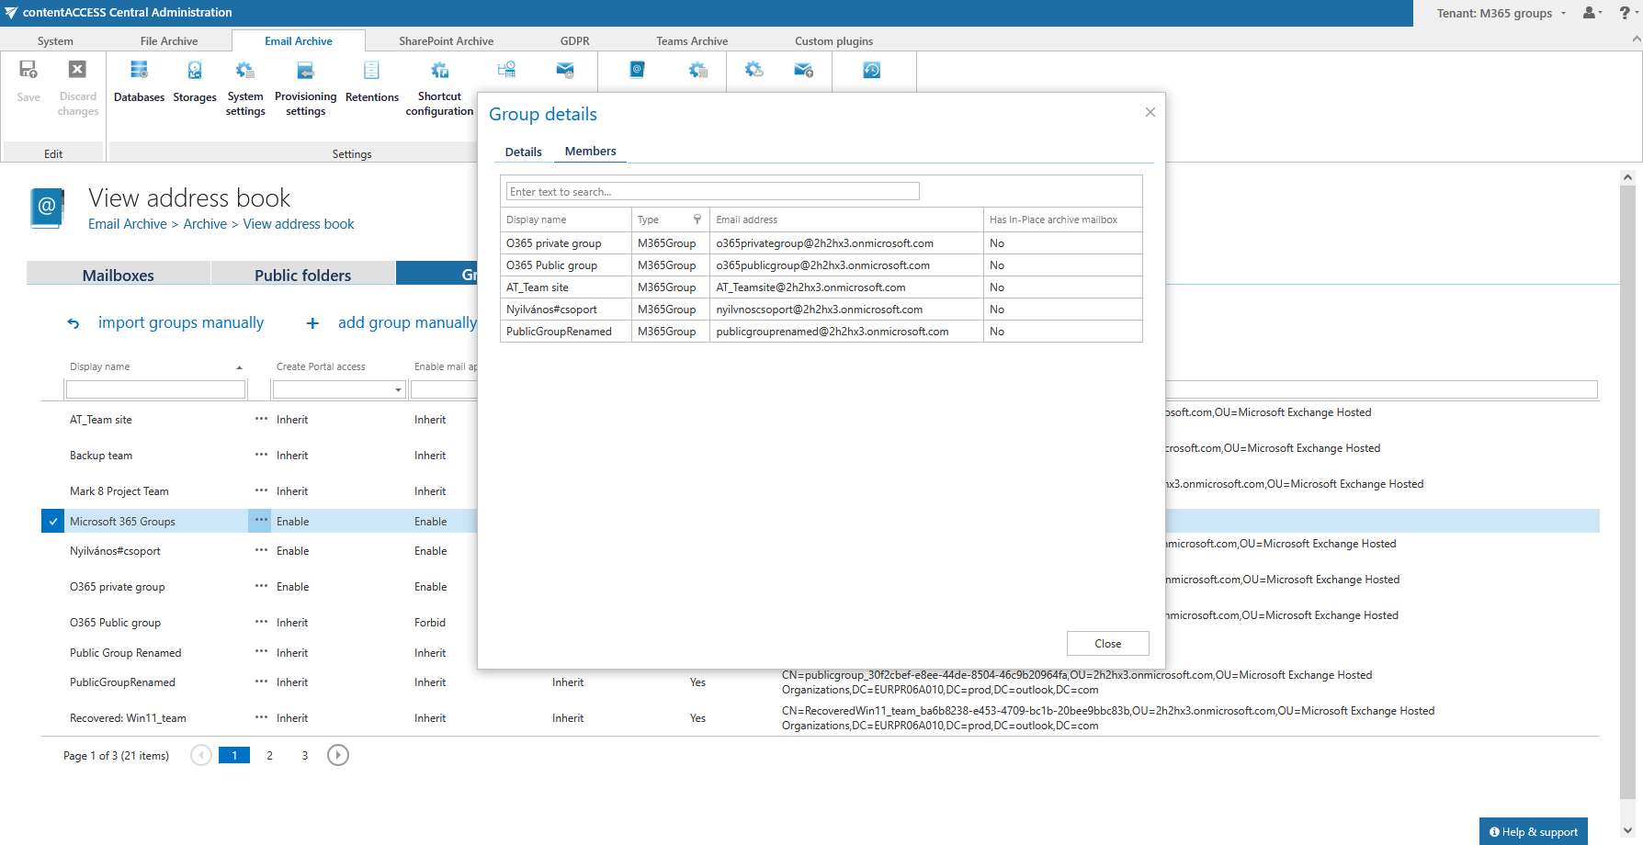Switch to the Details tab in Group details
The image size is (1643, 845).
point(522,152)
